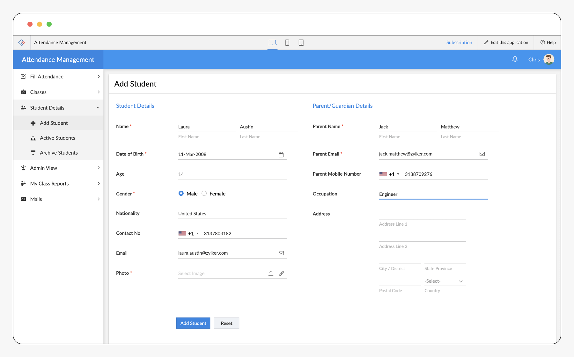574x357 pixels.
Task: Click the photo upload arrow icon
Action: click(271, 273)
